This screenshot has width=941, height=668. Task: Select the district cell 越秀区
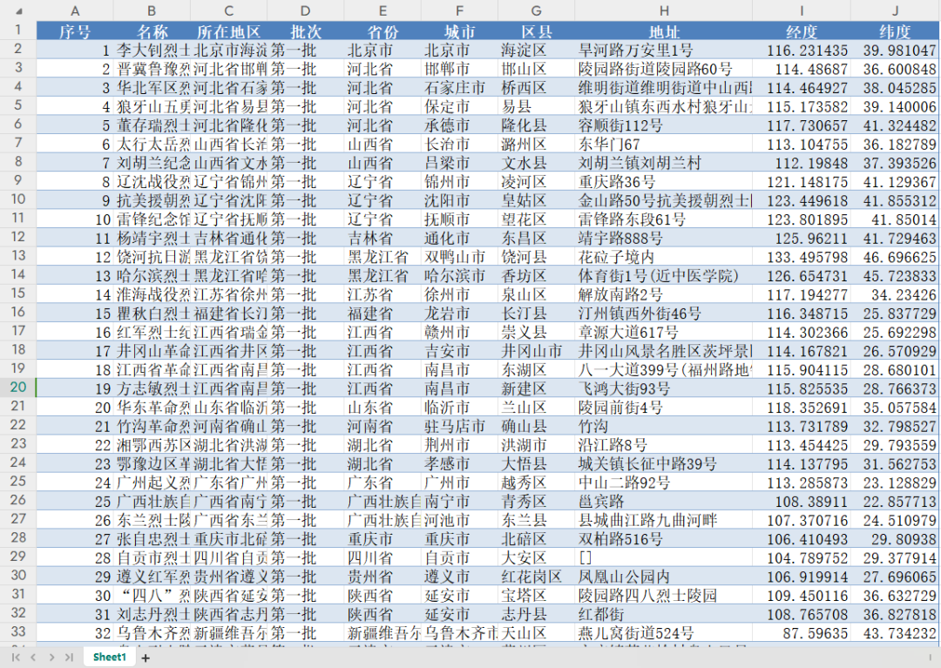[536, 482]
